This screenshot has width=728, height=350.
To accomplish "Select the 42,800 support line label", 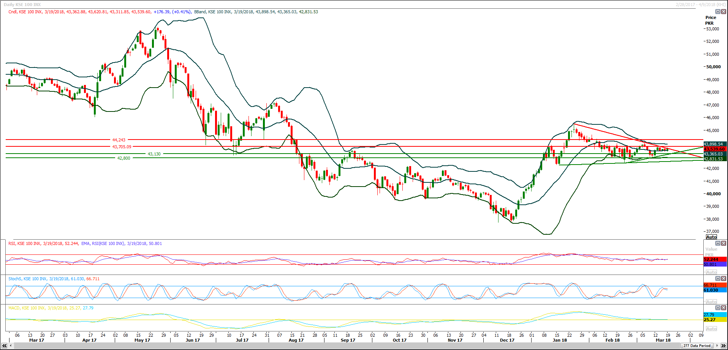I will [x=123, y=158].
